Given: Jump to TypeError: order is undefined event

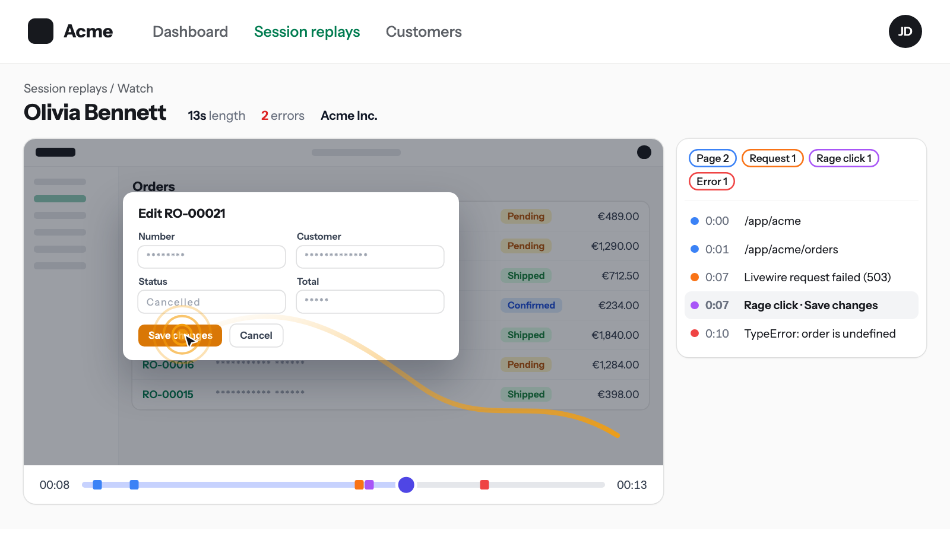Looking at the screenshot, I should 802,333.
